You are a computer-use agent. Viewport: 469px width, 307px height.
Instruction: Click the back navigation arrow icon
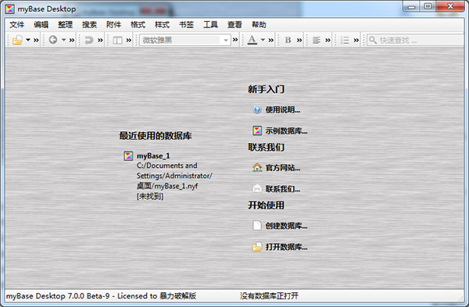(53, 40)
